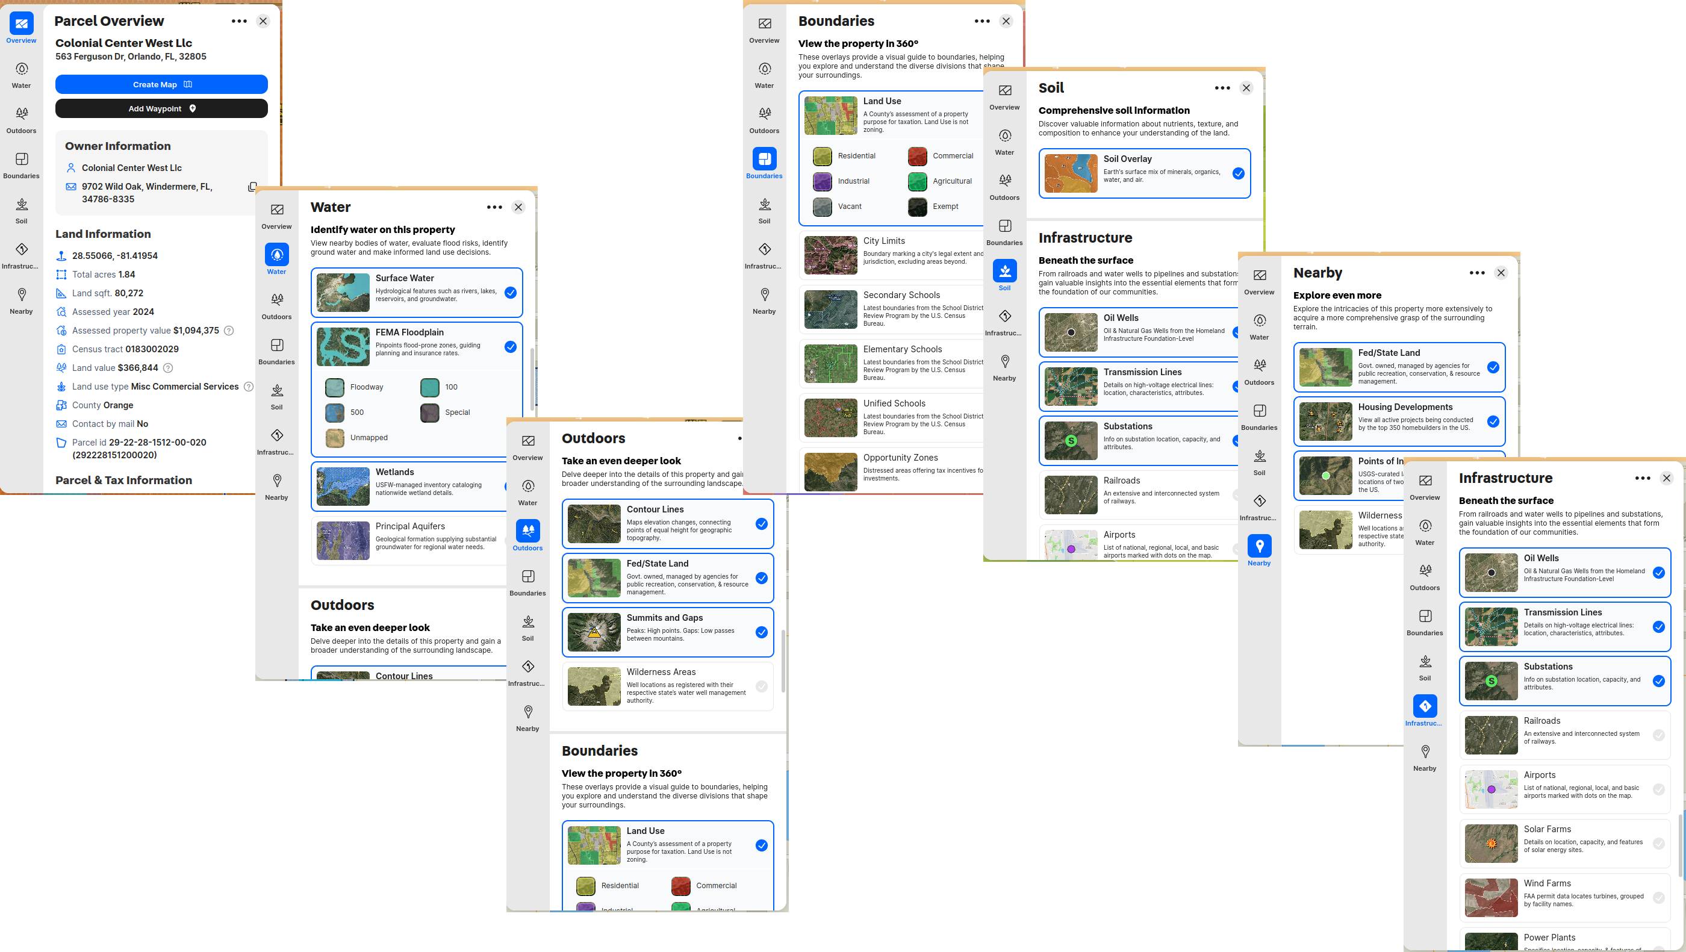Copy owner mailing address icon

pos(253,187)
